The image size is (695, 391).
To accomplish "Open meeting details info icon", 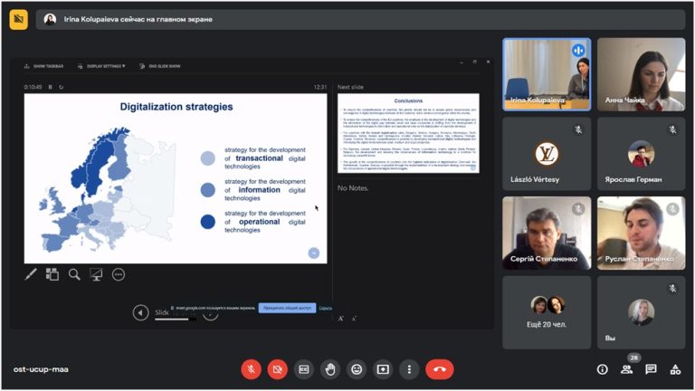I will pos(603,369).
